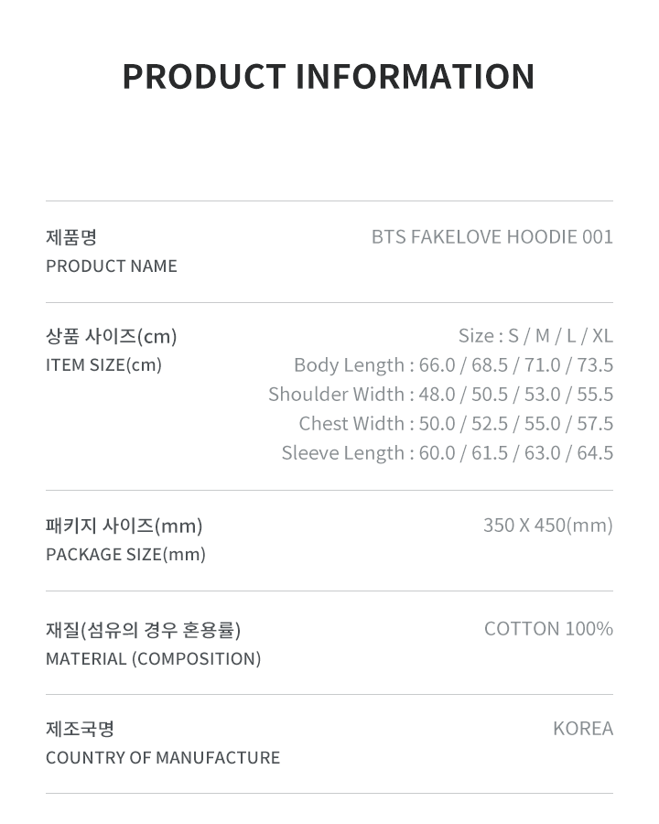The height and width of the screenshot is (824, 659).
Task: Select the Korean 제품명 label
Action: click(x=71, y=237)
